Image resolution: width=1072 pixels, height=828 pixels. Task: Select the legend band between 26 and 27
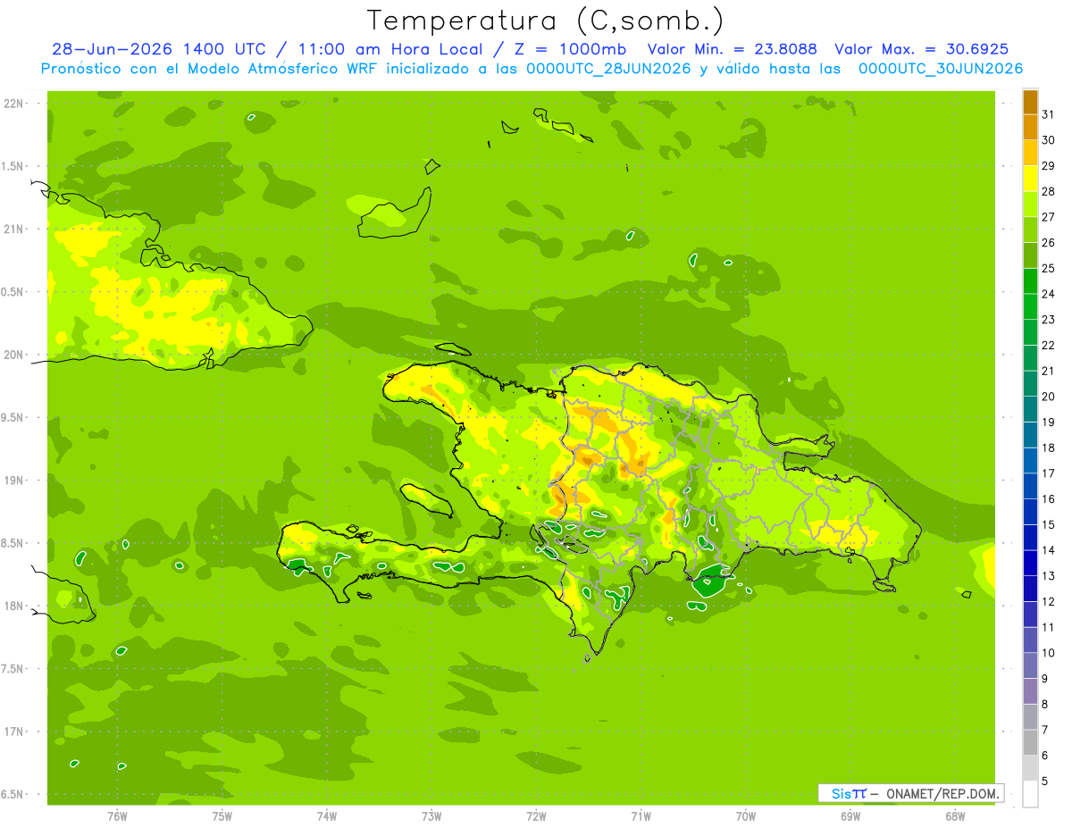click(1030, 230)
